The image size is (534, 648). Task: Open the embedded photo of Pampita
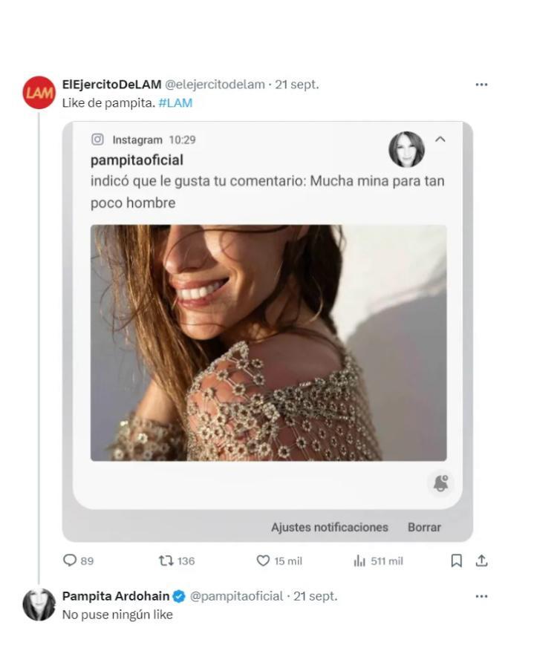click(267, 344)
